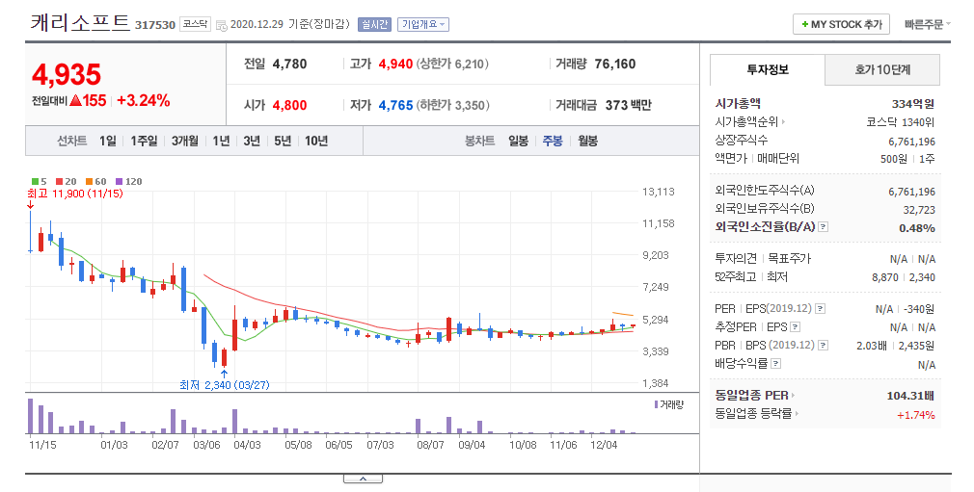
Task: Click the 최저 2,340 (03/27) chart marker
Action: tap(225, 385)
